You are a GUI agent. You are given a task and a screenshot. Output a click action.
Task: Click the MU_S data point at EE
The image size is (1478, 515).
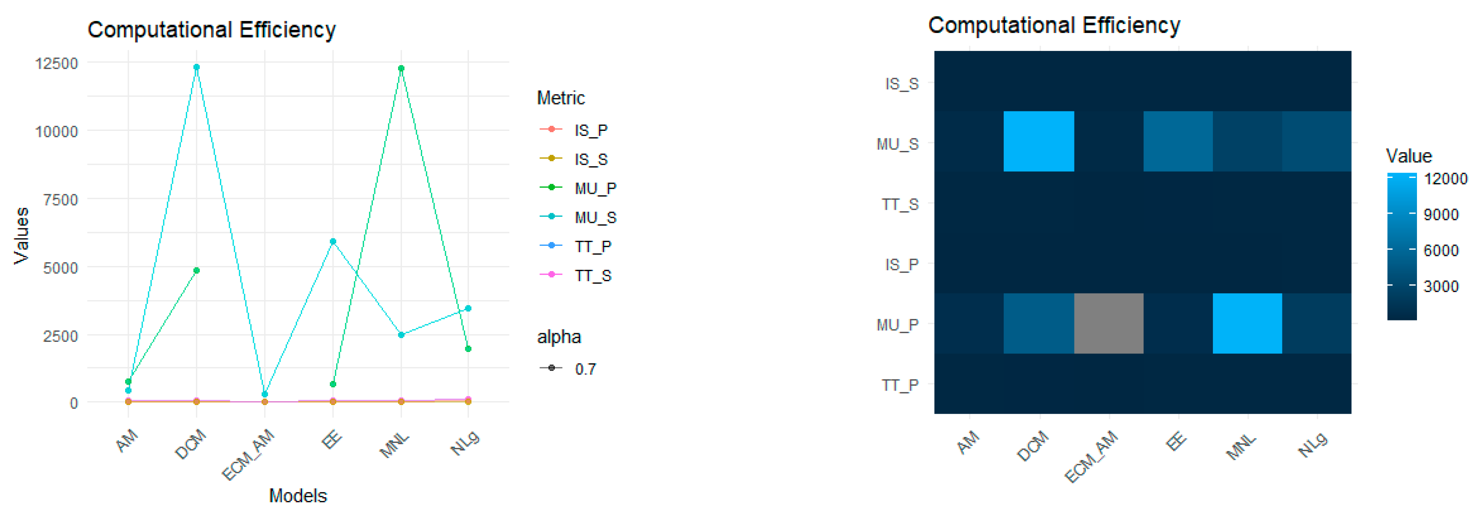point(333,242)
